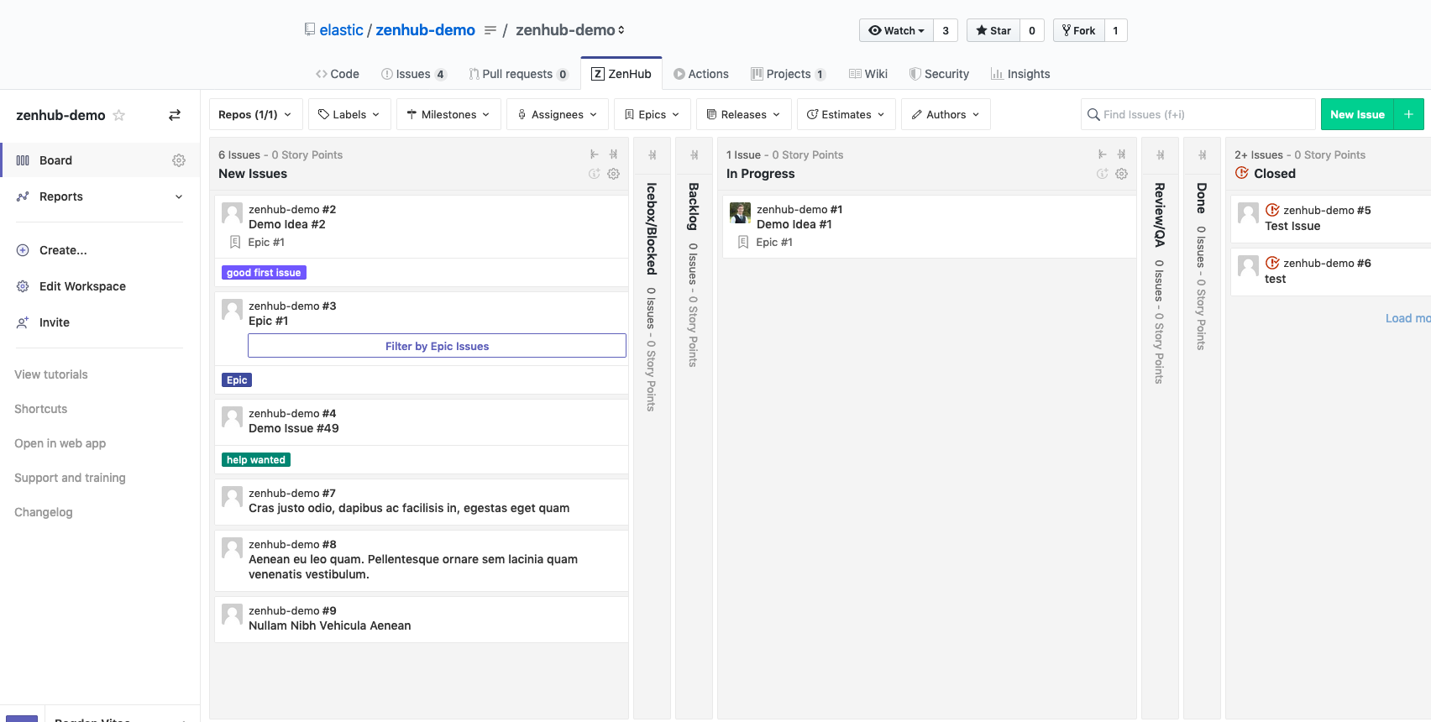Click Open in web app

tap(60, 443)
